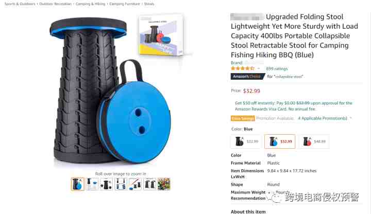Select the black stool color swatch
371x214 pixels.
pos(246,141)
